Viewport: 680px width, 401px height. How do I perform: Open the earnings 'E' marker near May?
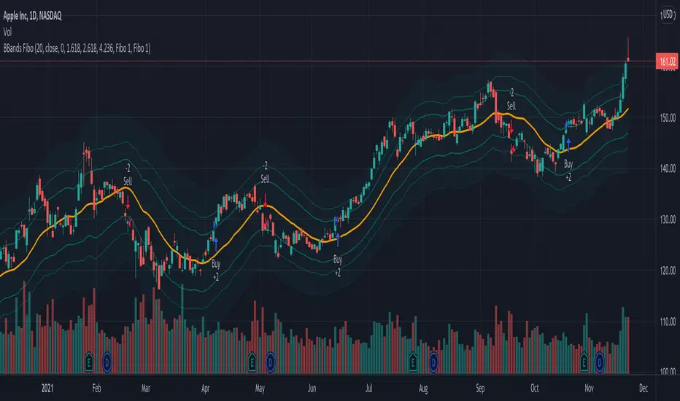click(253, 359)
